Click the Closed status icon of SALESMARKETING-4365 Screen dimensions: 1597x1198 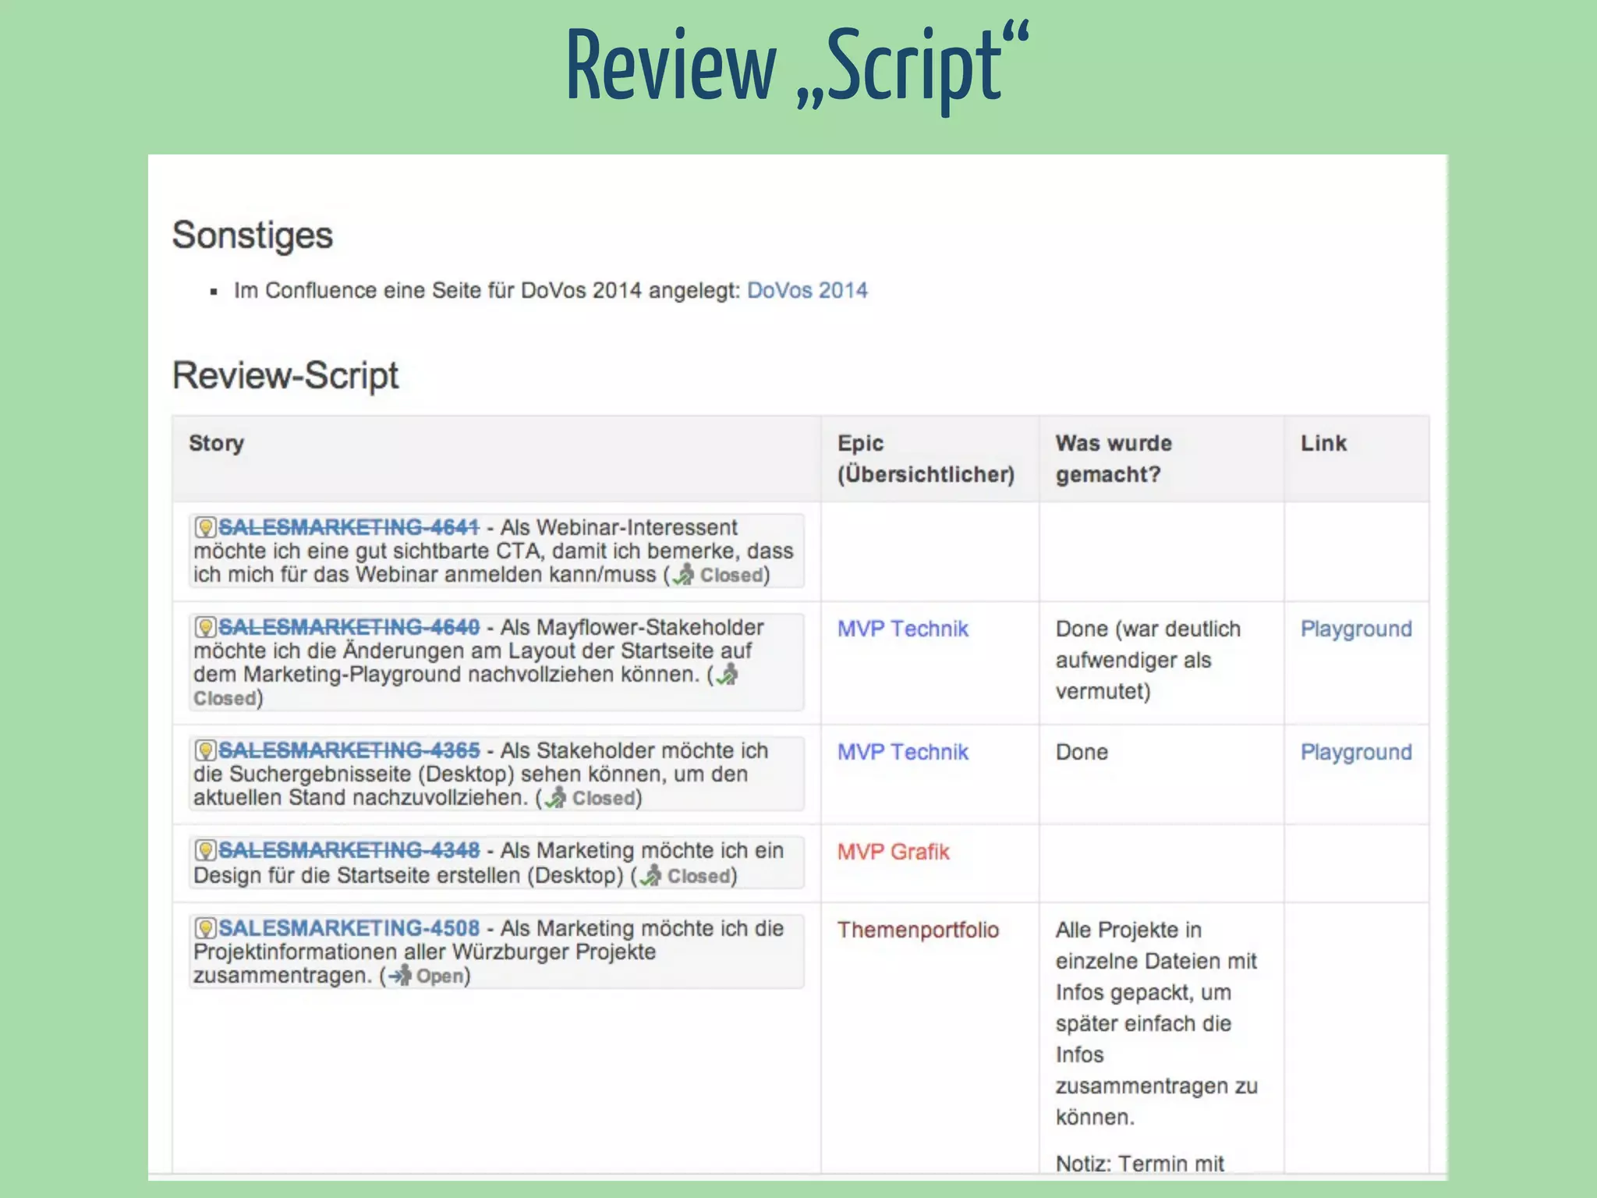555,798
